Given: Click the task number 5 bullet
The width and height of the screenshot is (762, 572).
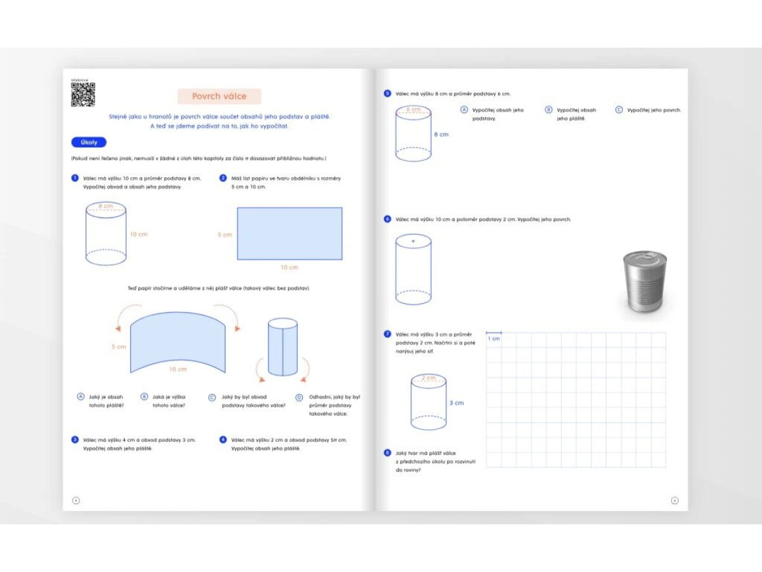Looking at the screenshot, I should (387, 93).
